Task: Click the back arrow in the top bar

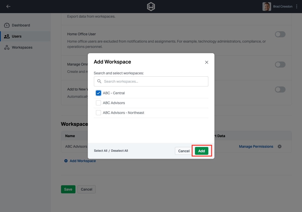Action: 8,6
